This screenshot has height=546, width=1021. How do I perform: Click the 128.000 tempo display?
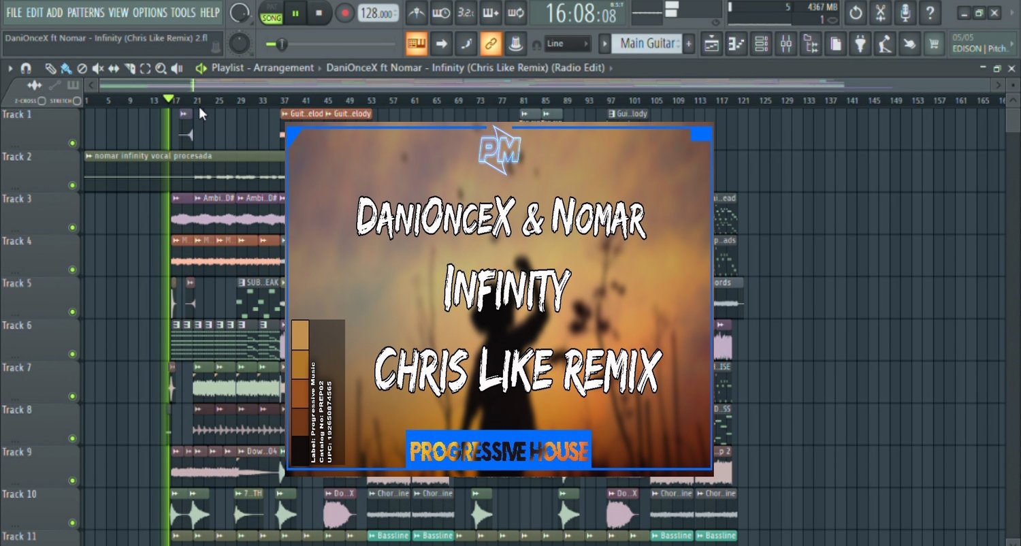click(x=378, y=13)
